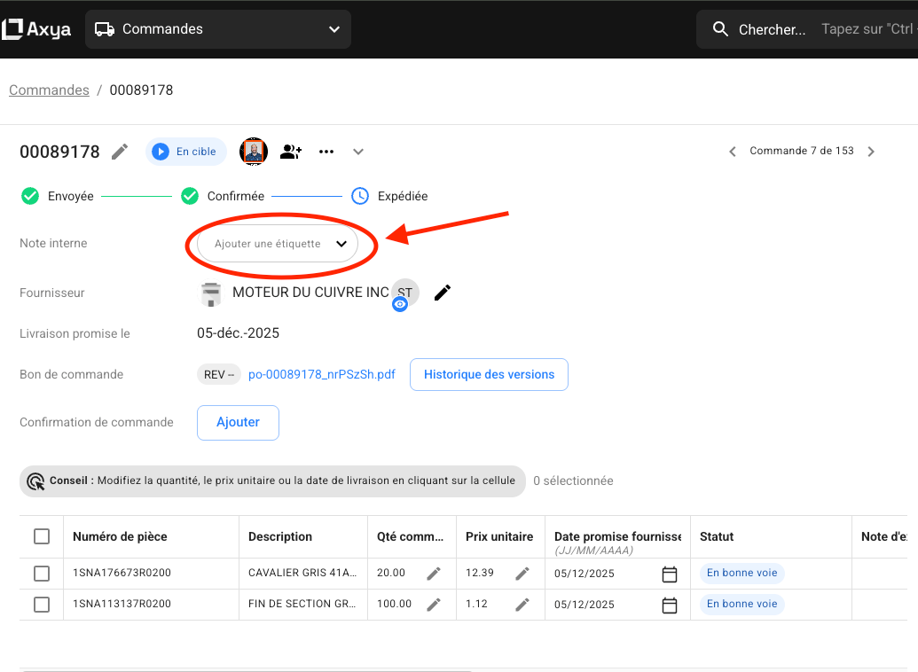Open the pencil icon for Qté commandée 20.00
The width and height of the screenshot is (918, 672).
click(x=434, y=573)
